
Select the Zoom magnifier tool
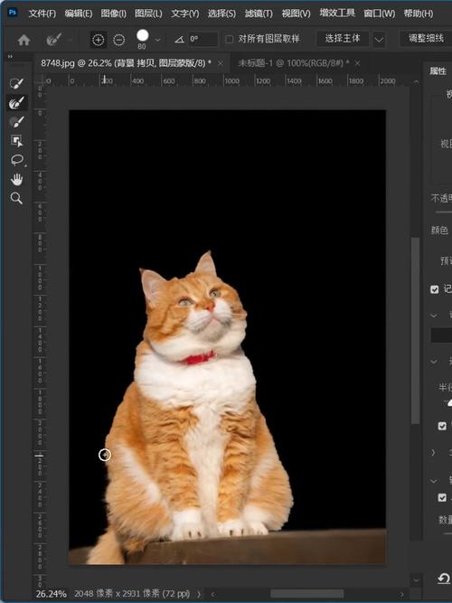click(16, 198)
